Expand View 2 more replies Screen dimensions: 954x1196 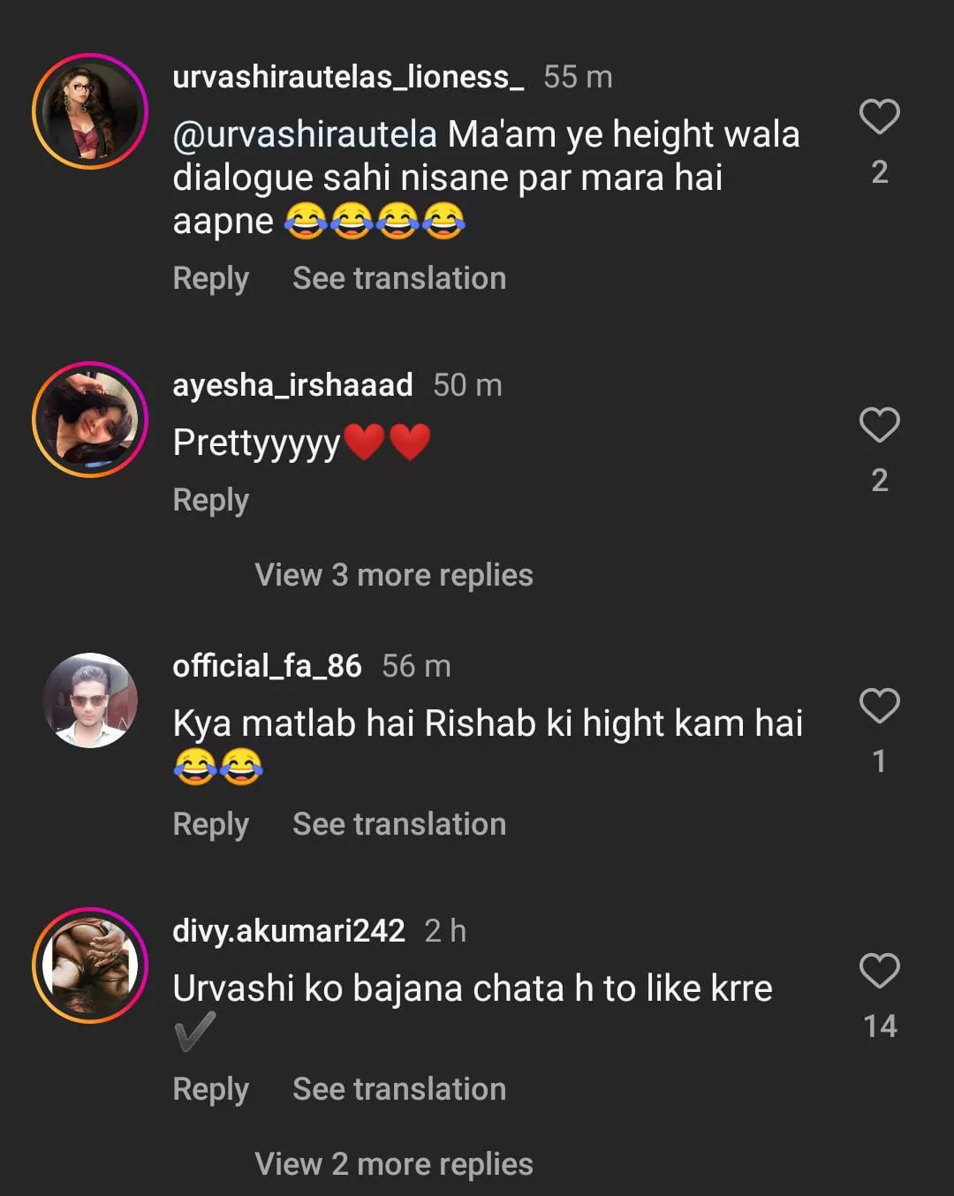[393, 1164]
